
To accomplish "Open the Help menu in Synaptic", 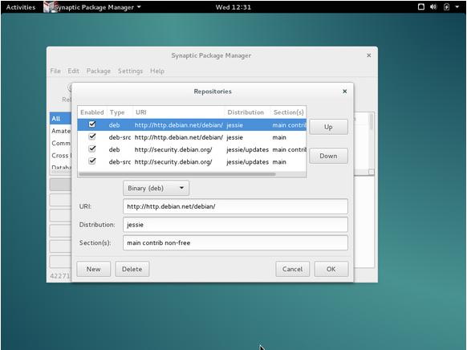I will coord(157,71).
